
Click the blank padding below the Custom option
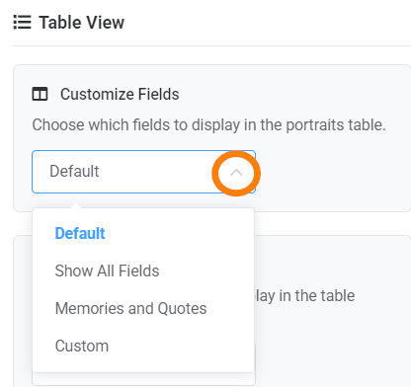tap(143, 364)
